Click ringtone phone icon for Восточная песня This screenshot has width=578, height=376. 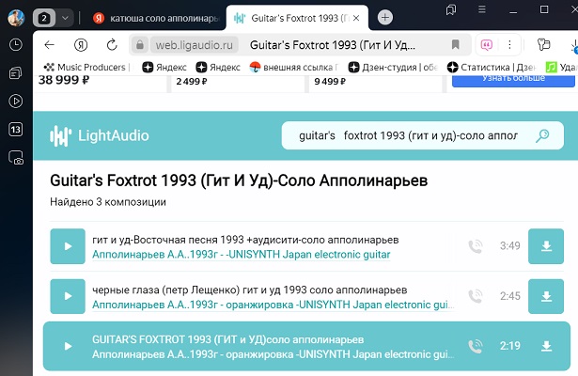point(476,246)
